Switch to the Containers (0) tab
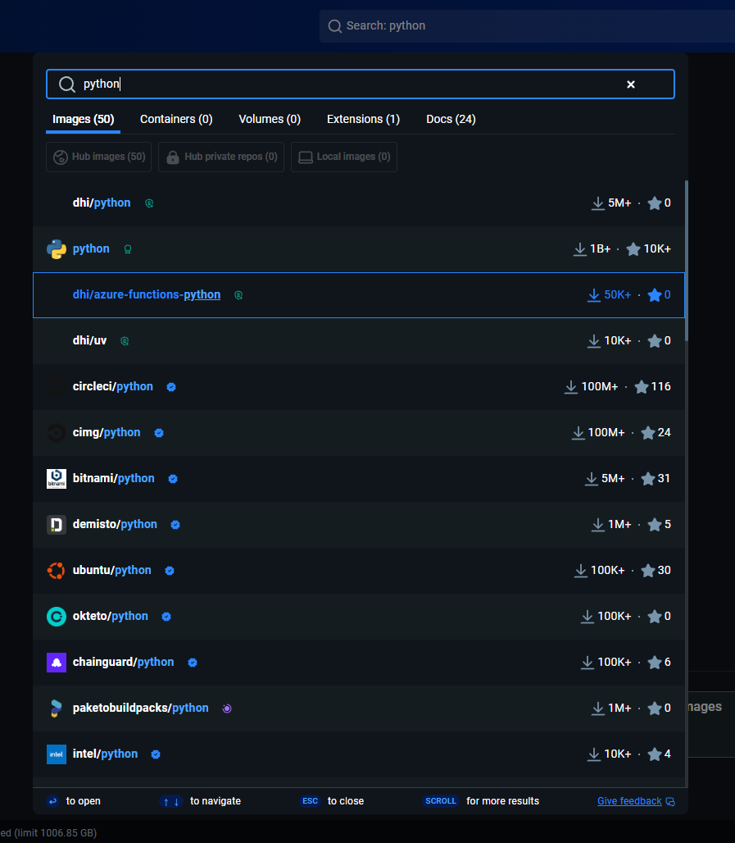Screen dimensions: 735x843 176,120
